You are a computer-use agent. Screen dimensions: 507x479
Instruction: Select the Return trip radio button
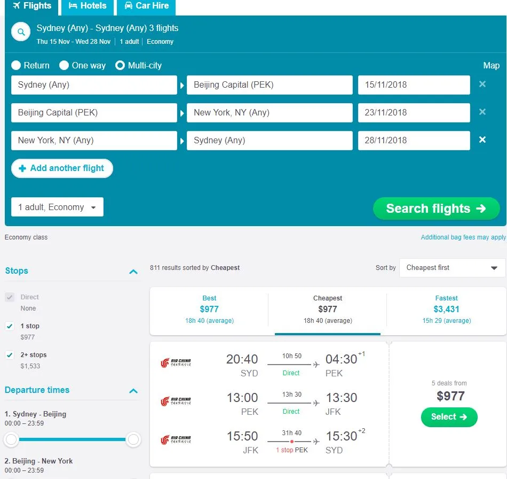16,65
